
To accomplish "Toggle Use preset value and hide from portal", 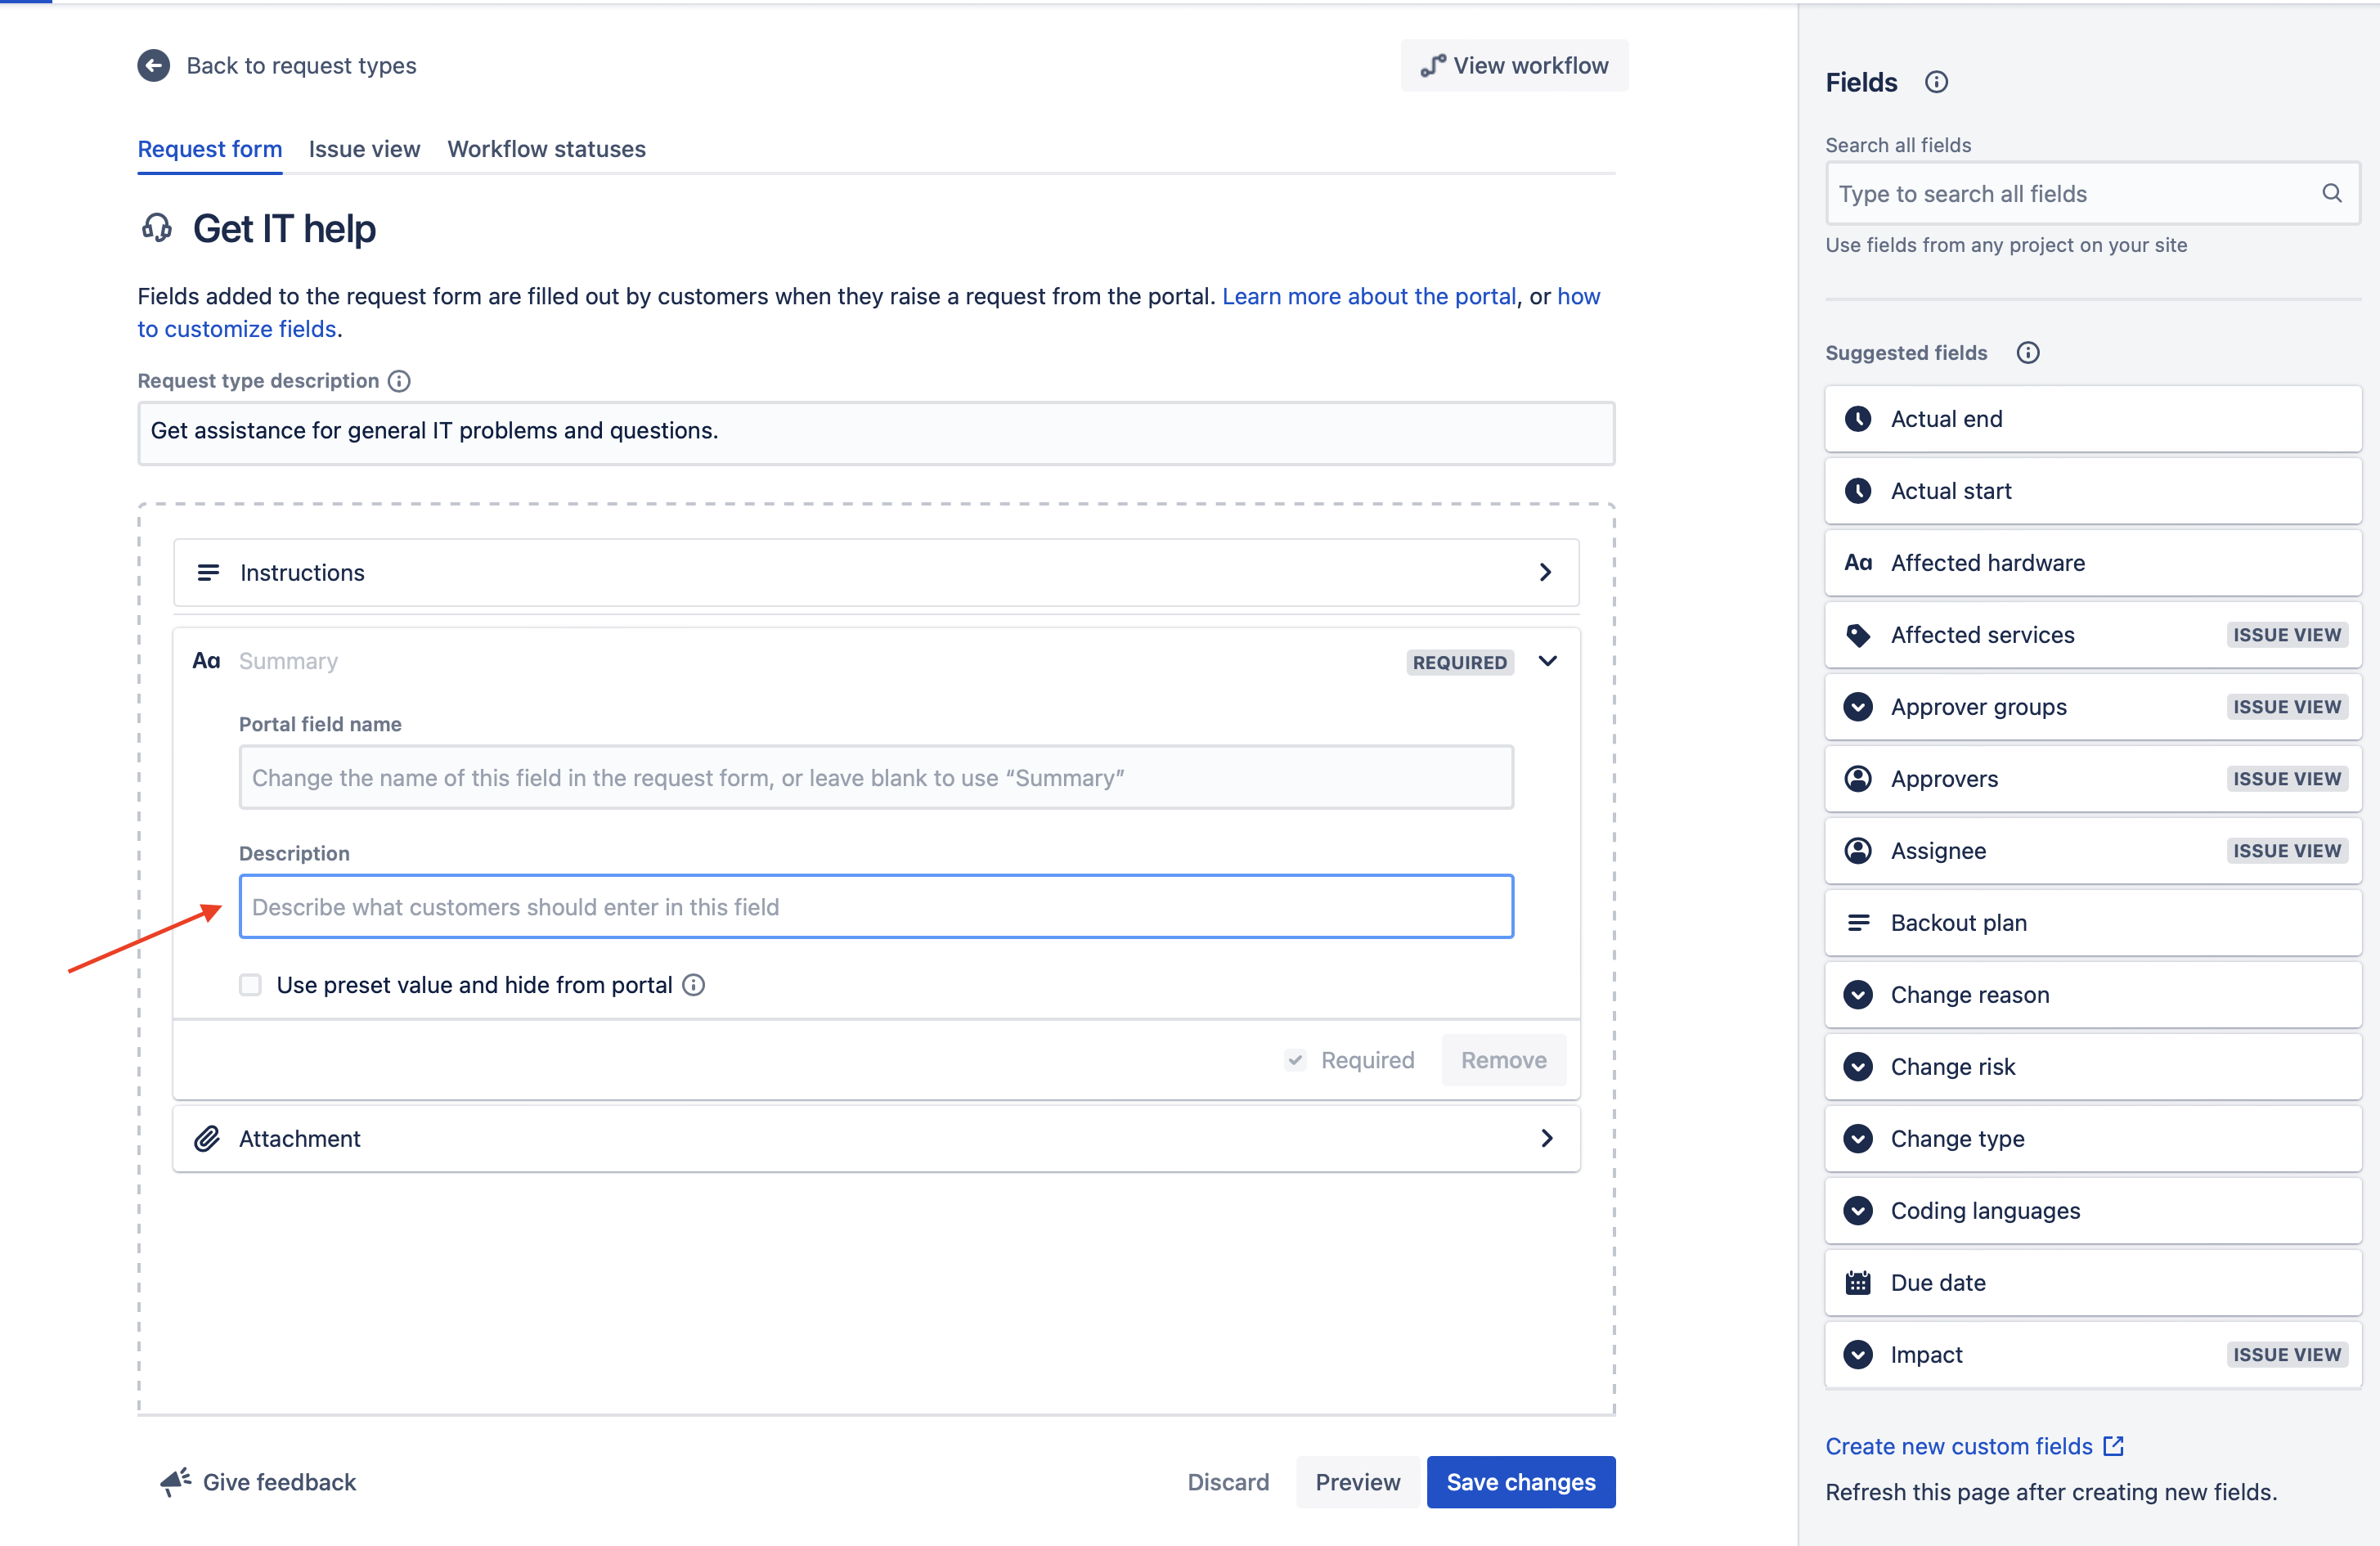I will coord(248,986).
